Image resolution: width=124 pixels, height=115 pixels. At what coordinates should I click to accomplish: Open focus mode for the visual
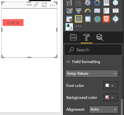point(44,5)
